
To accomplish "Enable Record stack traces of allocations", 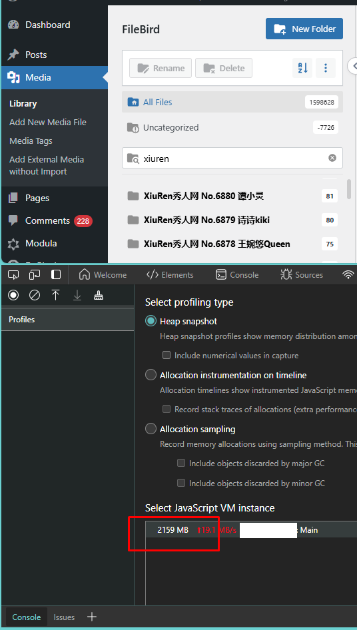I will pos(166,409).
